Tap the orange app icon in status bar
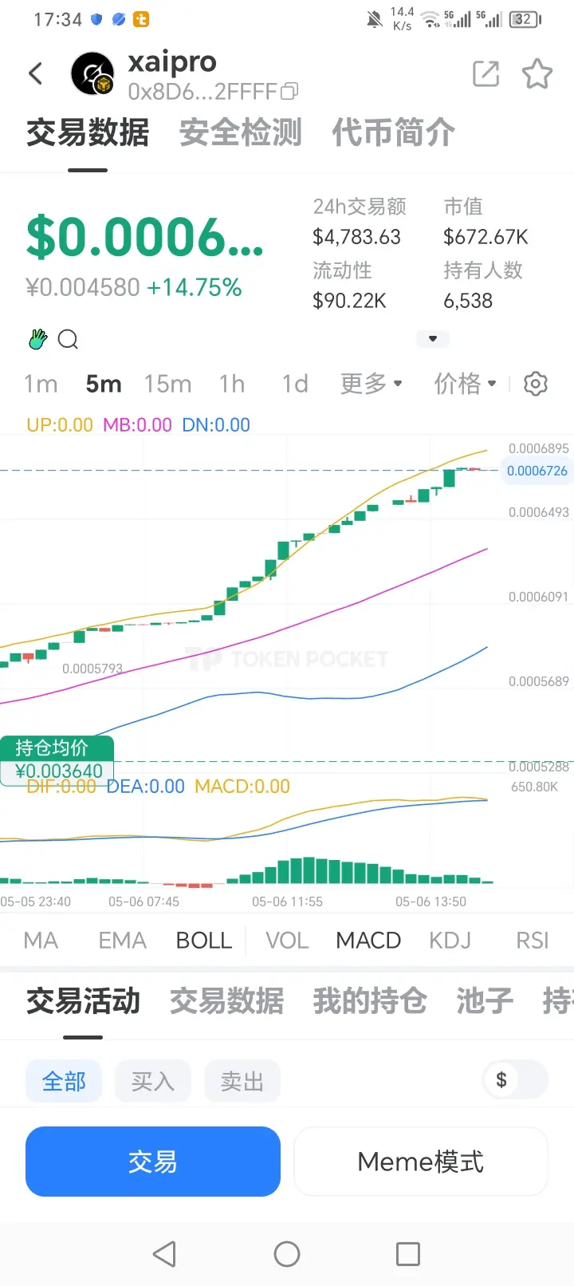This screenshot has width=574, height=1286. pos(141,19)
